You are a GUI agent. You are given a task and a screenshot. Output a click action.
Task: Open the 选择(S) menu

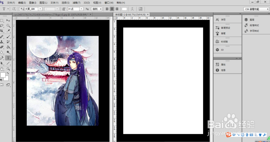click(x=65, y=3)
